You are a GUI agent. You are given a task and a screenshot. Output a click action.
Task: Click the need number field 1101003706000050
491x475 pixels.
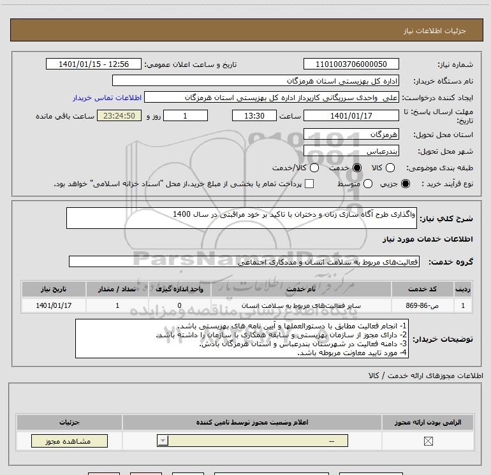[x=351, y=64]
